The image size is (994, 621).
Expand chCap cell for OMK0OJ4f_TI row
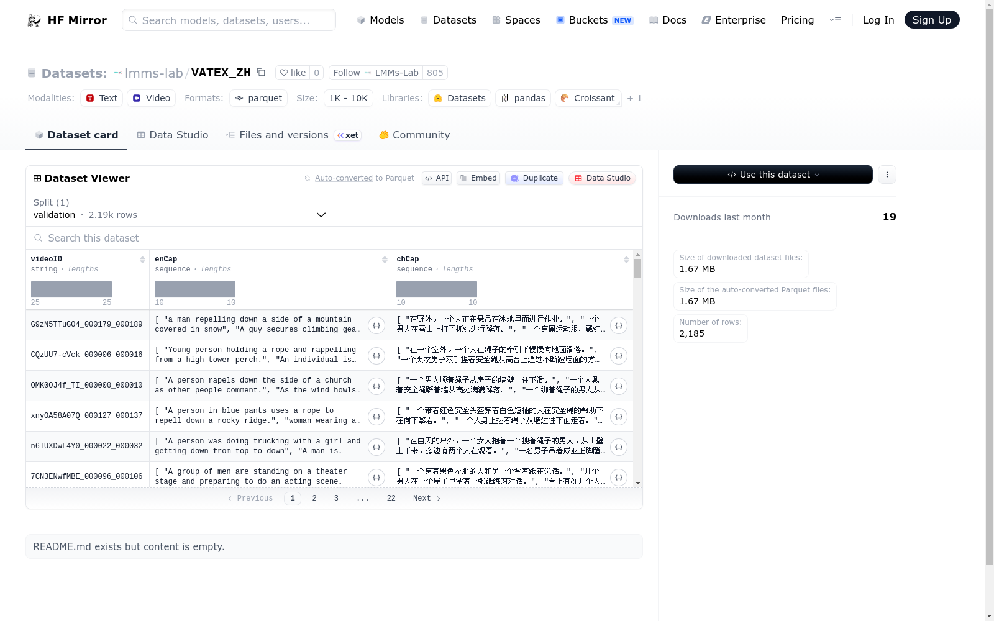click(619, 386)
